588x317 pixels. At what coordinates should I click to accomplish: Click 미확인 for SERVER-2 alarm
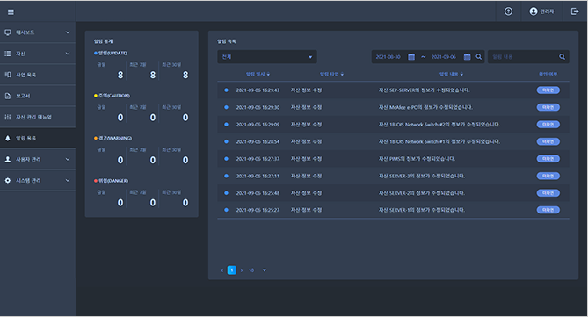(x=548, y=193)
